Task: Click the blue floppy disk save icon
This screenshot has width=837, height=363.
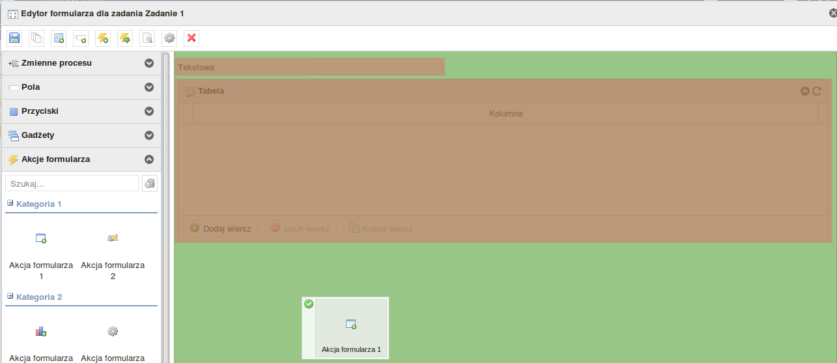Action: (x=14, y=38)
